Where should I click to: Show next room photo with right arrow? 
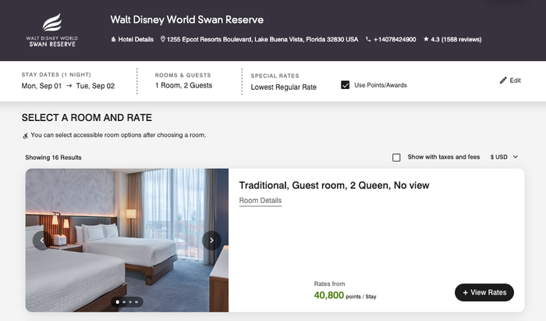[x=211, y=241]
